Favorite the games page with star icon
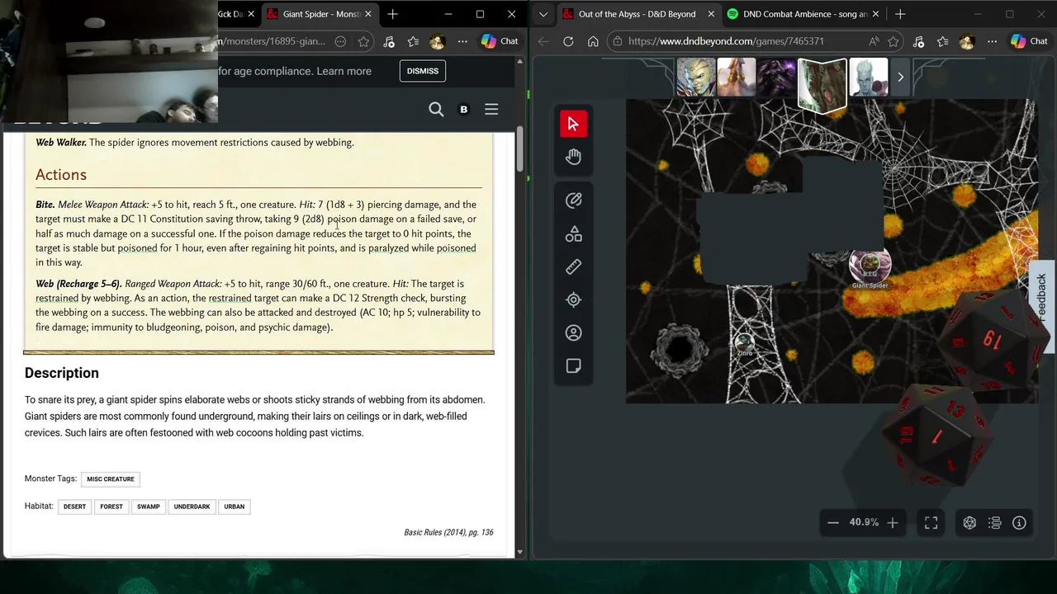Screen dimensions: 1057x594 tap(893, 41)
